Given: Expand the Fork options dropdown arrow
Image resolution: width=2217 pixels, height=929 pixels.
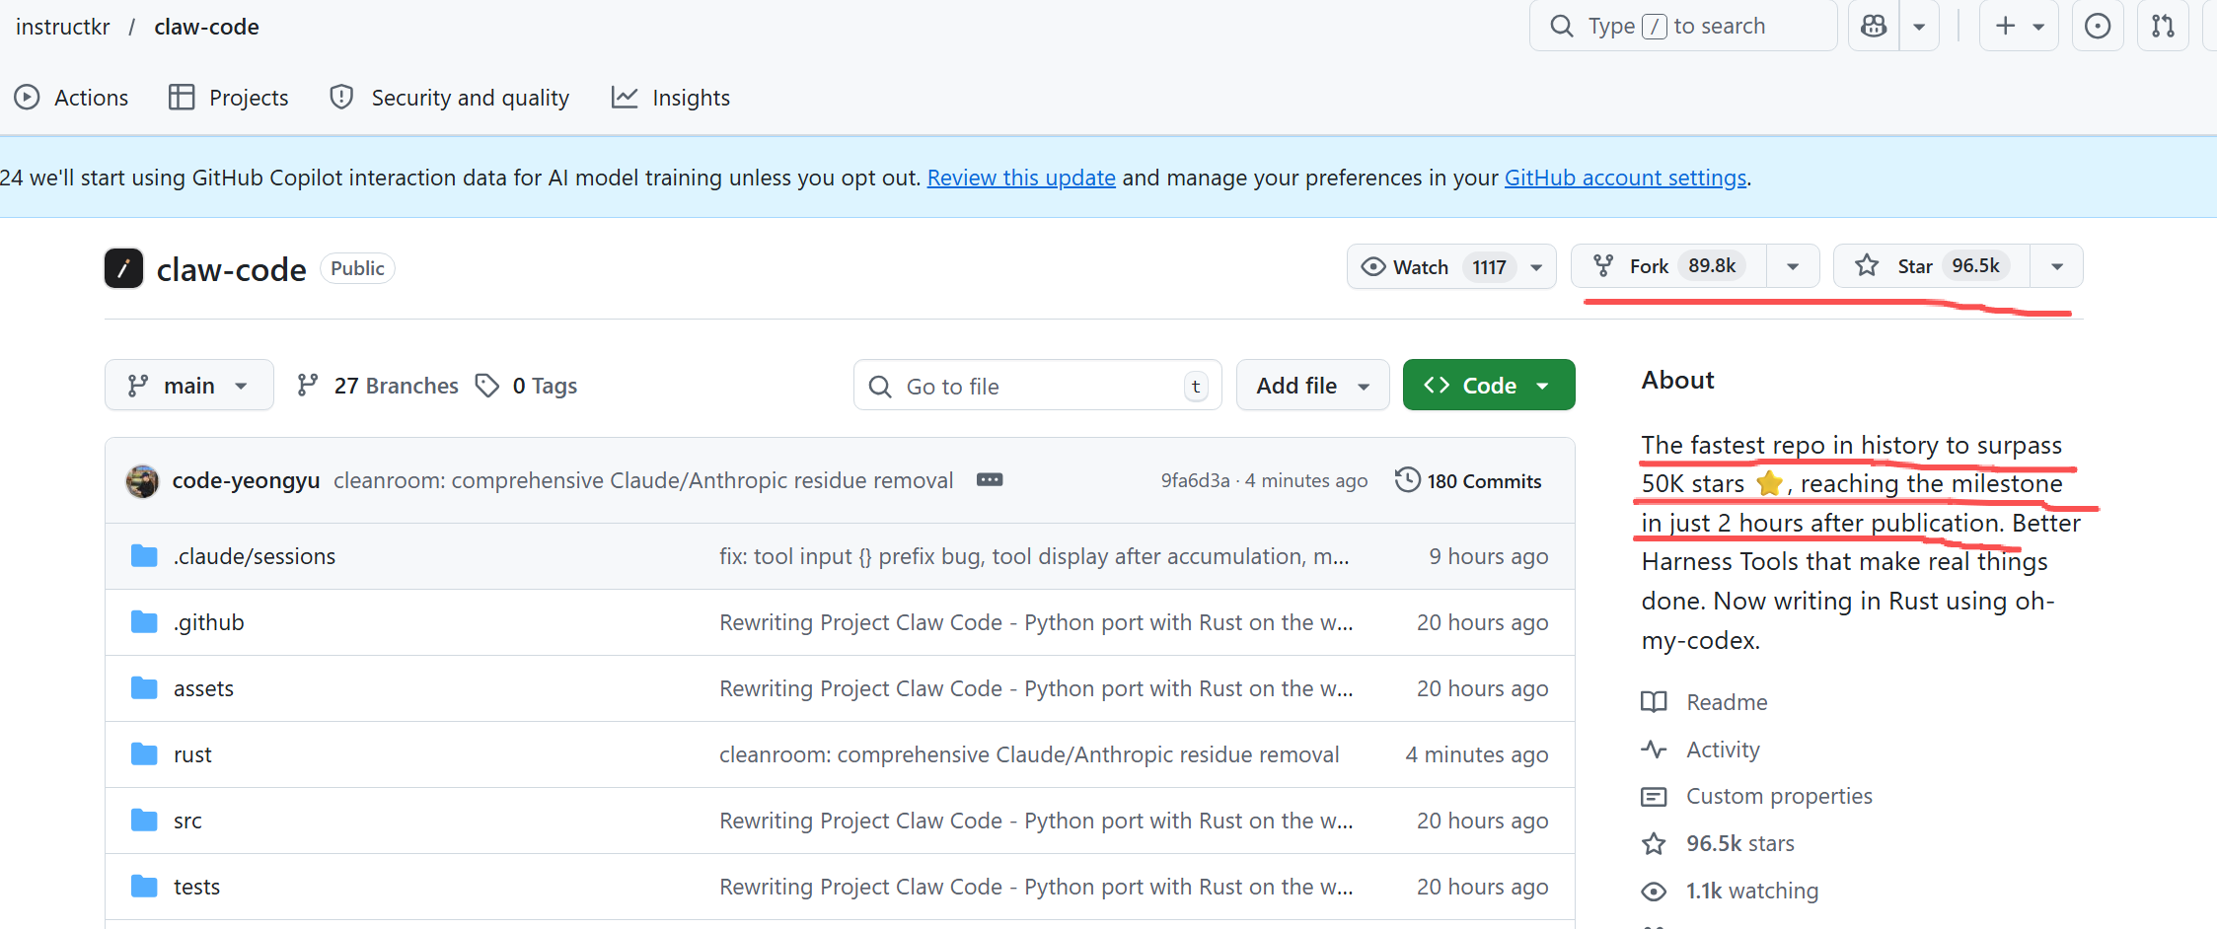Looking at the screenshot, I should tap(1793, 266).
